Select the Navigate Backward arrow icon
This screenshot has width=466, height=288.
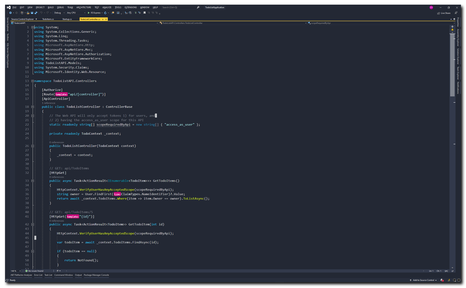pyautogui.click(x=10, y=12)
